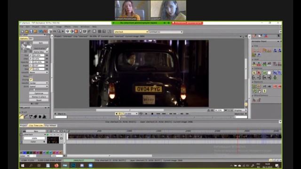Screen dimensions: 301x169
Task: Click yellow S icon in Animator Panel Instance section
Action: click(x=254, y=73)
